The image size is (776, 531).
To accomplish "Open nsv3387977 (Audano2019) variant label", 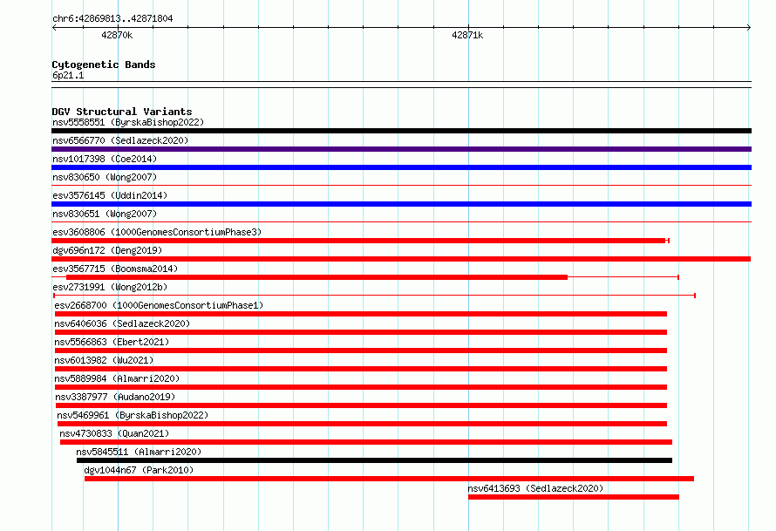I will coord(115,397).
